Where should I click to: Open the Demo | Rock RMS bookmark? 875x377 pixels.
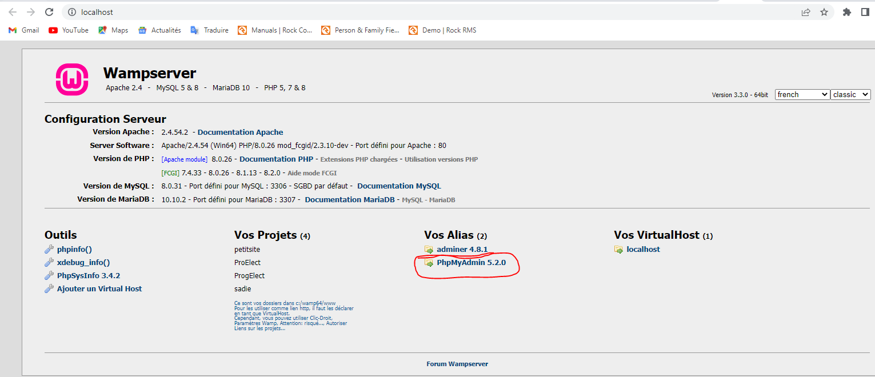[442, 30]
